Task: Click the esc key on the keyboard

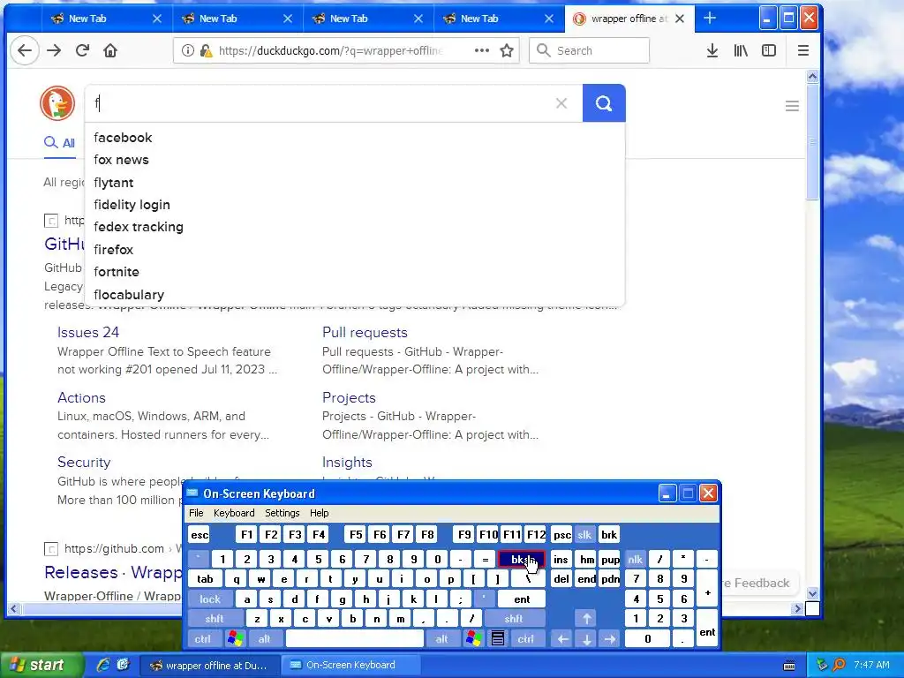Action: tap(200, 535)
